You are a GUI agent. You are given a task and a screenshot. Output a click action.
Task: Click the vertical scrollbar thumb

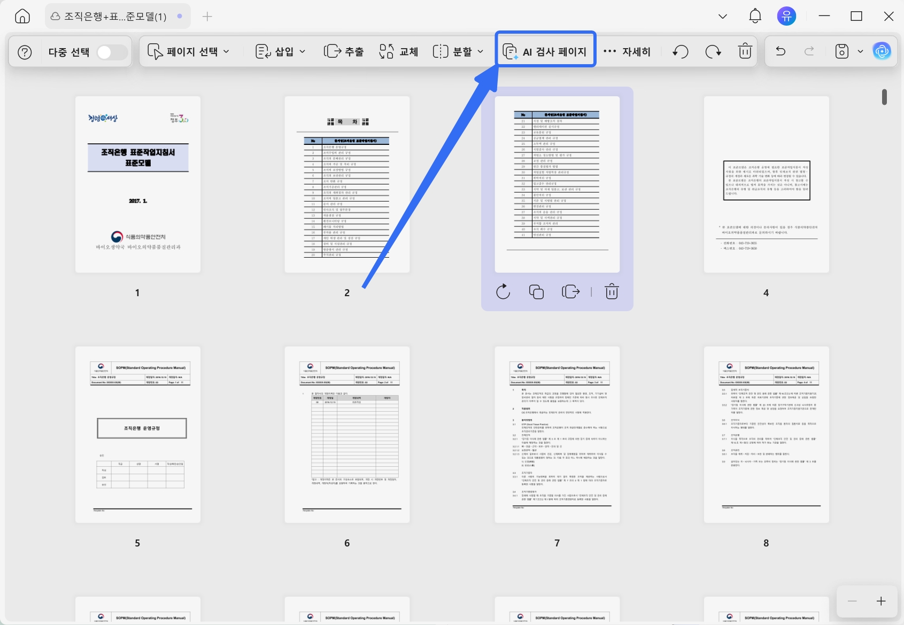885,97
